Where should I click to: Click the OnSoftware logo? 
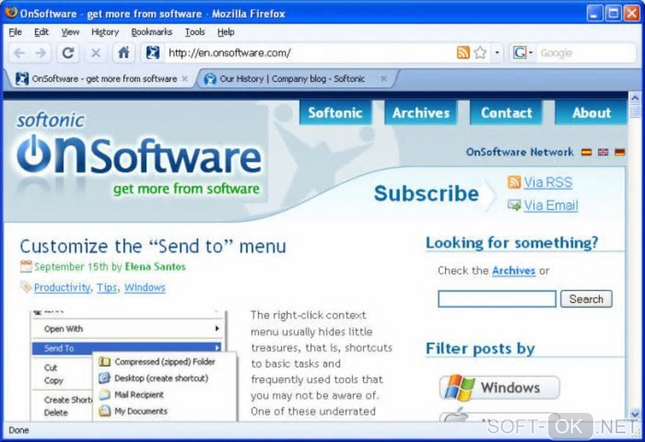pos(138,155)
